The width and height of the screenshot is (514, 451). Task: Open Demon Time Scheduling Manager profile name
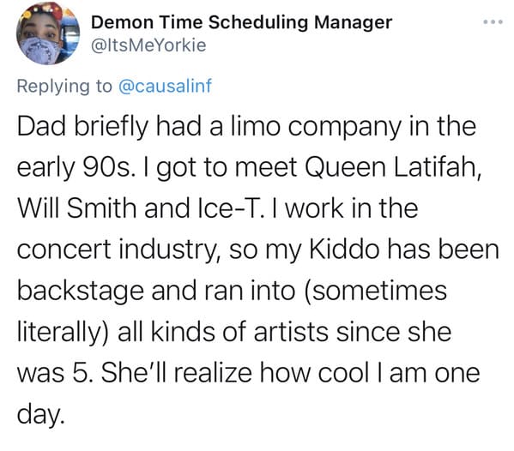coord(241,22)
